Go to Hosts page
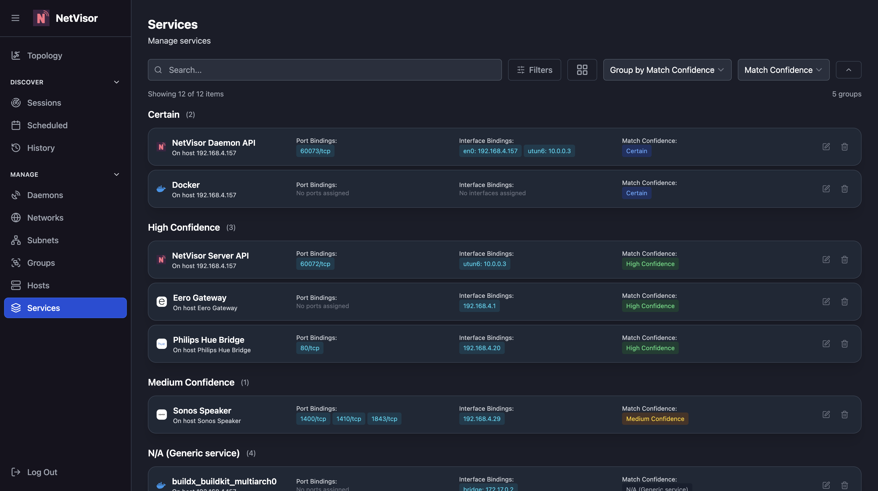Image resolution: width=878 pixels, height=491 pixels. pyautogui.click(x=65, y=285)
